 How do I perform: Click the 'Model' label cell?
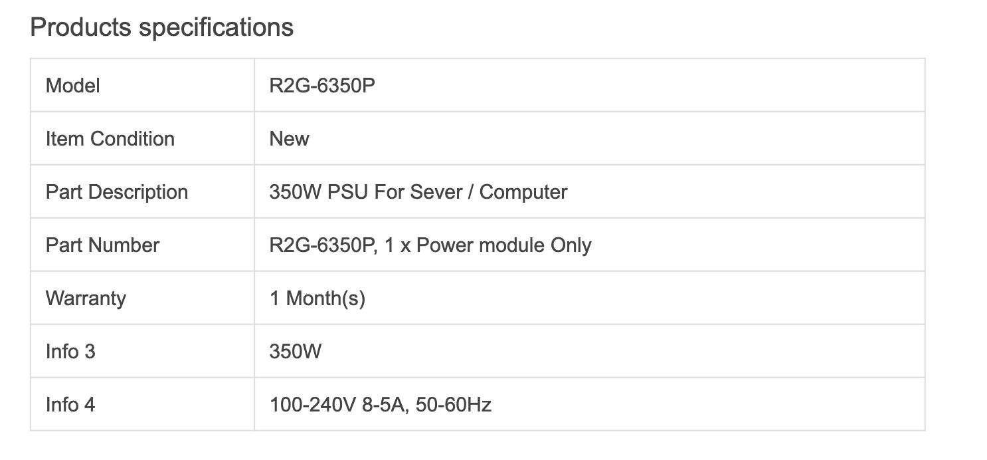coord(73,86)
